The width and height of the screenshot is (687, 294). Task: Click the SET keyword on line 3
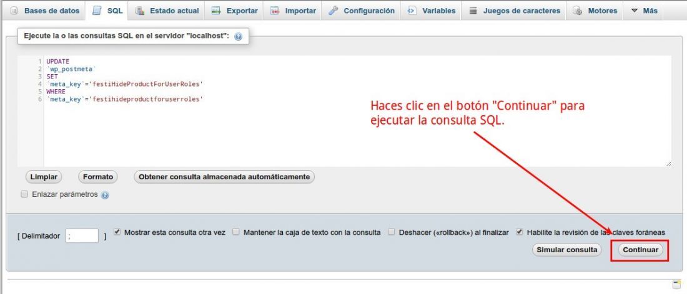[x=52, y=77]
